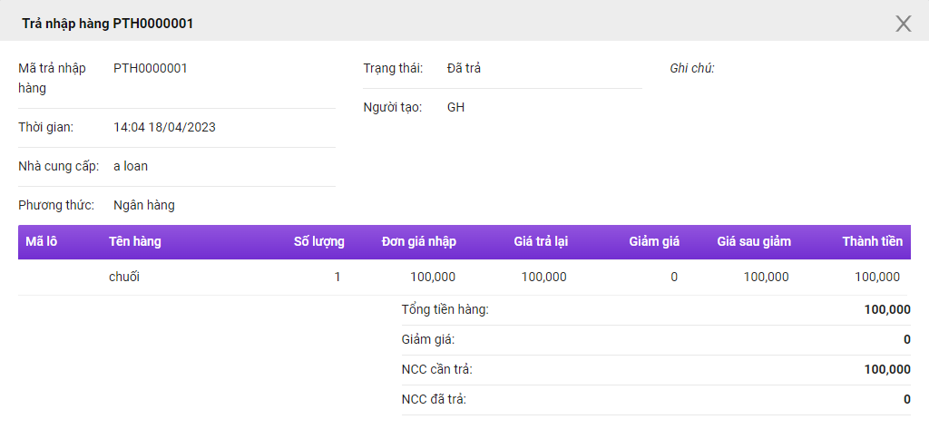Select the chuối product row
Screen dimensions: 929x429
[464, 277]
